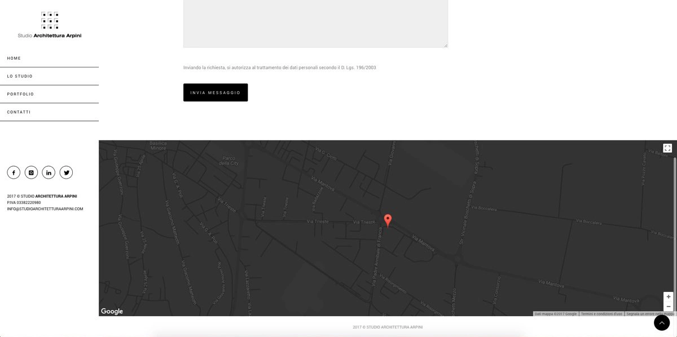The image size is (677, 337).
Task: Click the Dati mappa ©2017 Google text
Action: pos(556,314)
